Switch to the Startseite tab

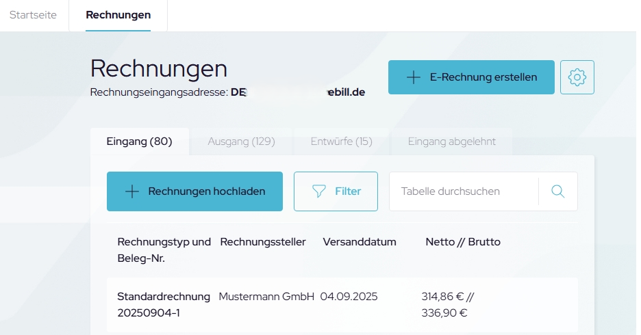(x=33, y=15)
